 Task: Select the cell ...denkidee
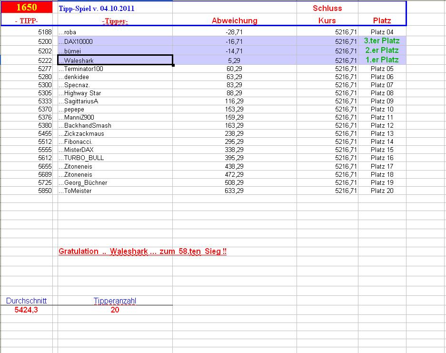coord(115,77)
